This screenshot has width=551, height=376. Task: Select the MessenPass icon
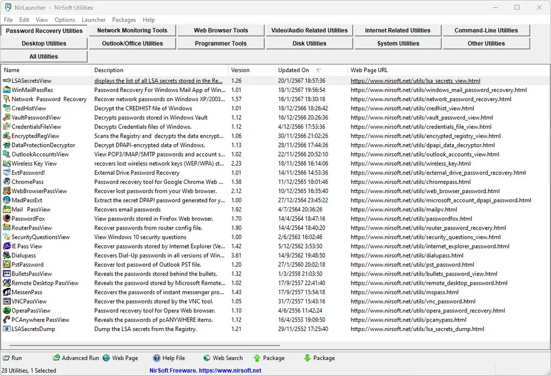click(6, 292)
